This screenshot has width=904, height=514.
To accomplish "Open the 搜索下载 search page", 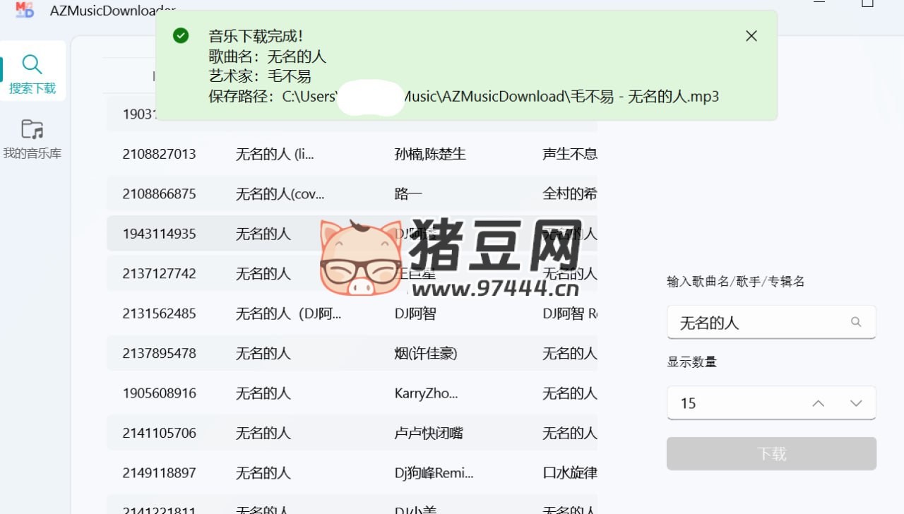I will (x=32, y=73).
